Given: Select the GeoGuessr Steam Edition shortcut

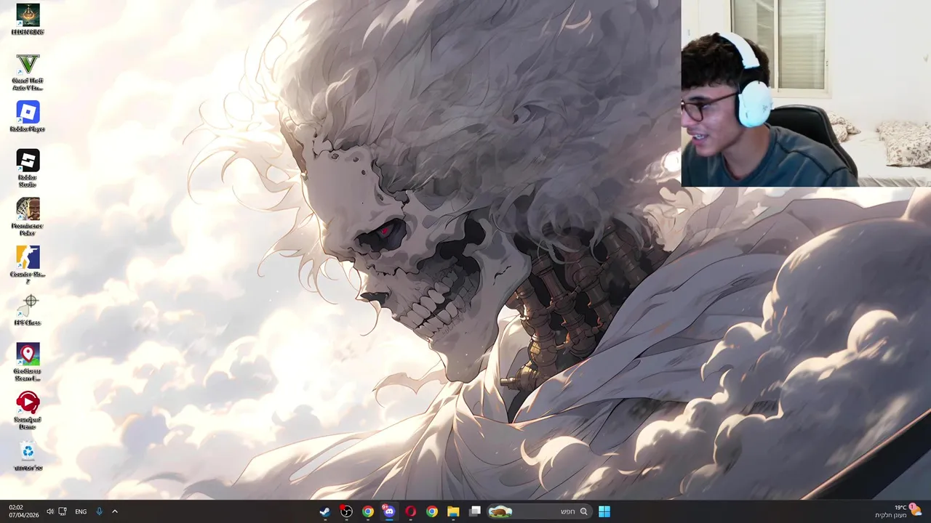Looking at the screenshot, I should pyautogui.click(x=28, y=362).
